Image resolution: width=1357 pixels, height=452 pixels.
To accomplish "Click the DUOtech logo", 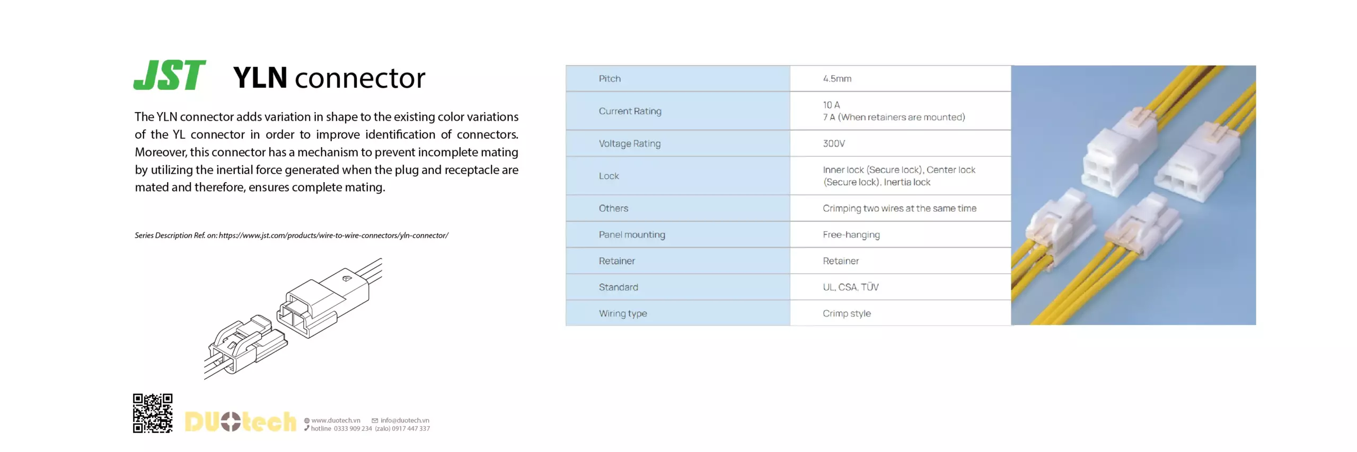I will pyautogui.click(x=240, y=422).
